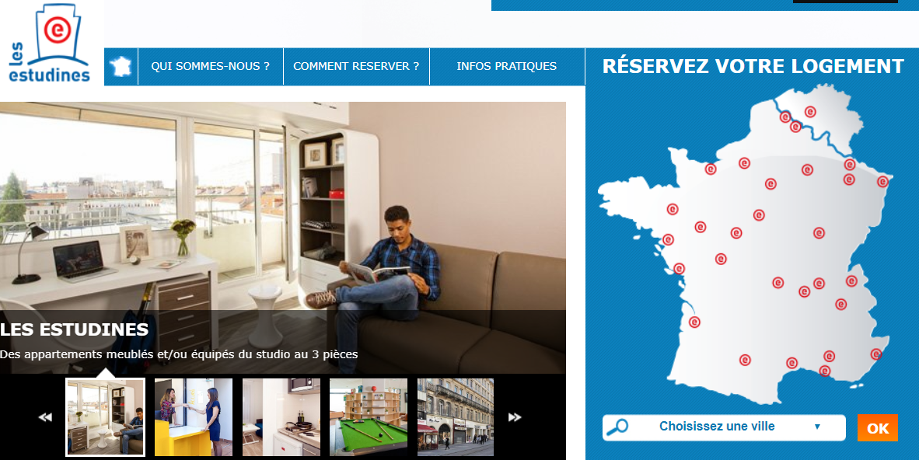Open the France map home icon
This screenshot has height=460, width=919.
coord(121,66)
